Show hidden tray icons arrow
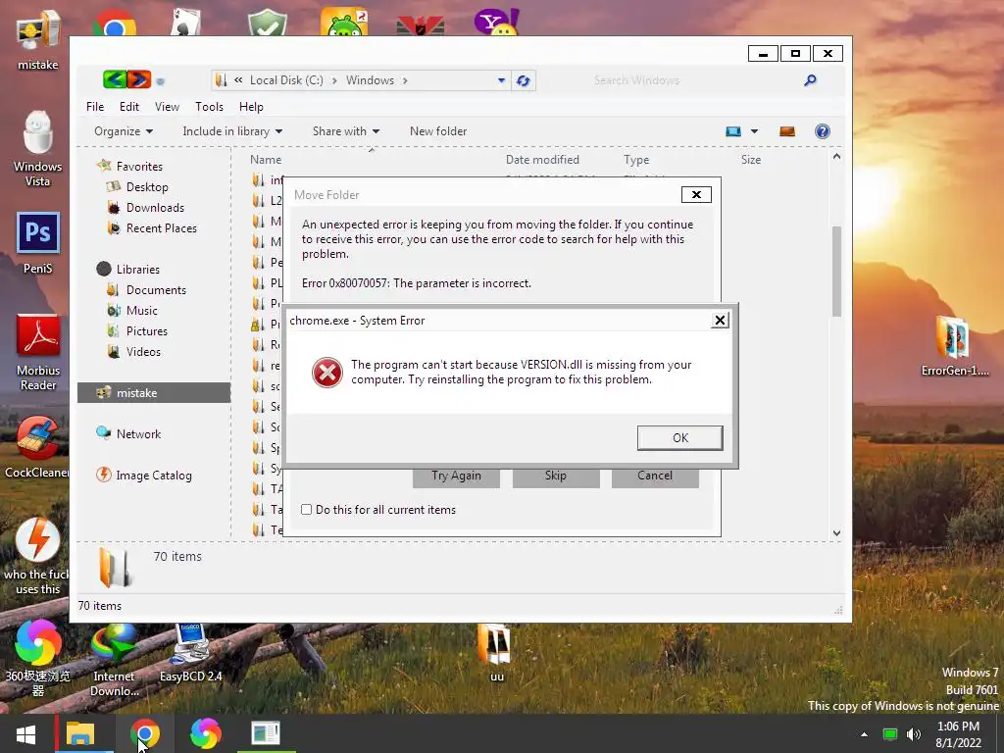1004x753 pixels. tap(864, 734)
